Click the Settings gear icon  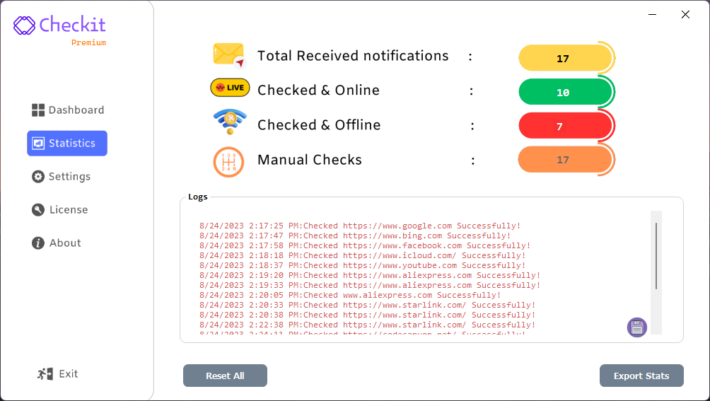(x=38, y=177)
